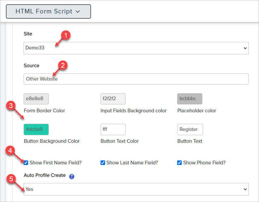Image resolution: width=259 pixels, height=202 pixels.
Task: Click the red number 5 annotation marker
Action: [x=11, y=179]
